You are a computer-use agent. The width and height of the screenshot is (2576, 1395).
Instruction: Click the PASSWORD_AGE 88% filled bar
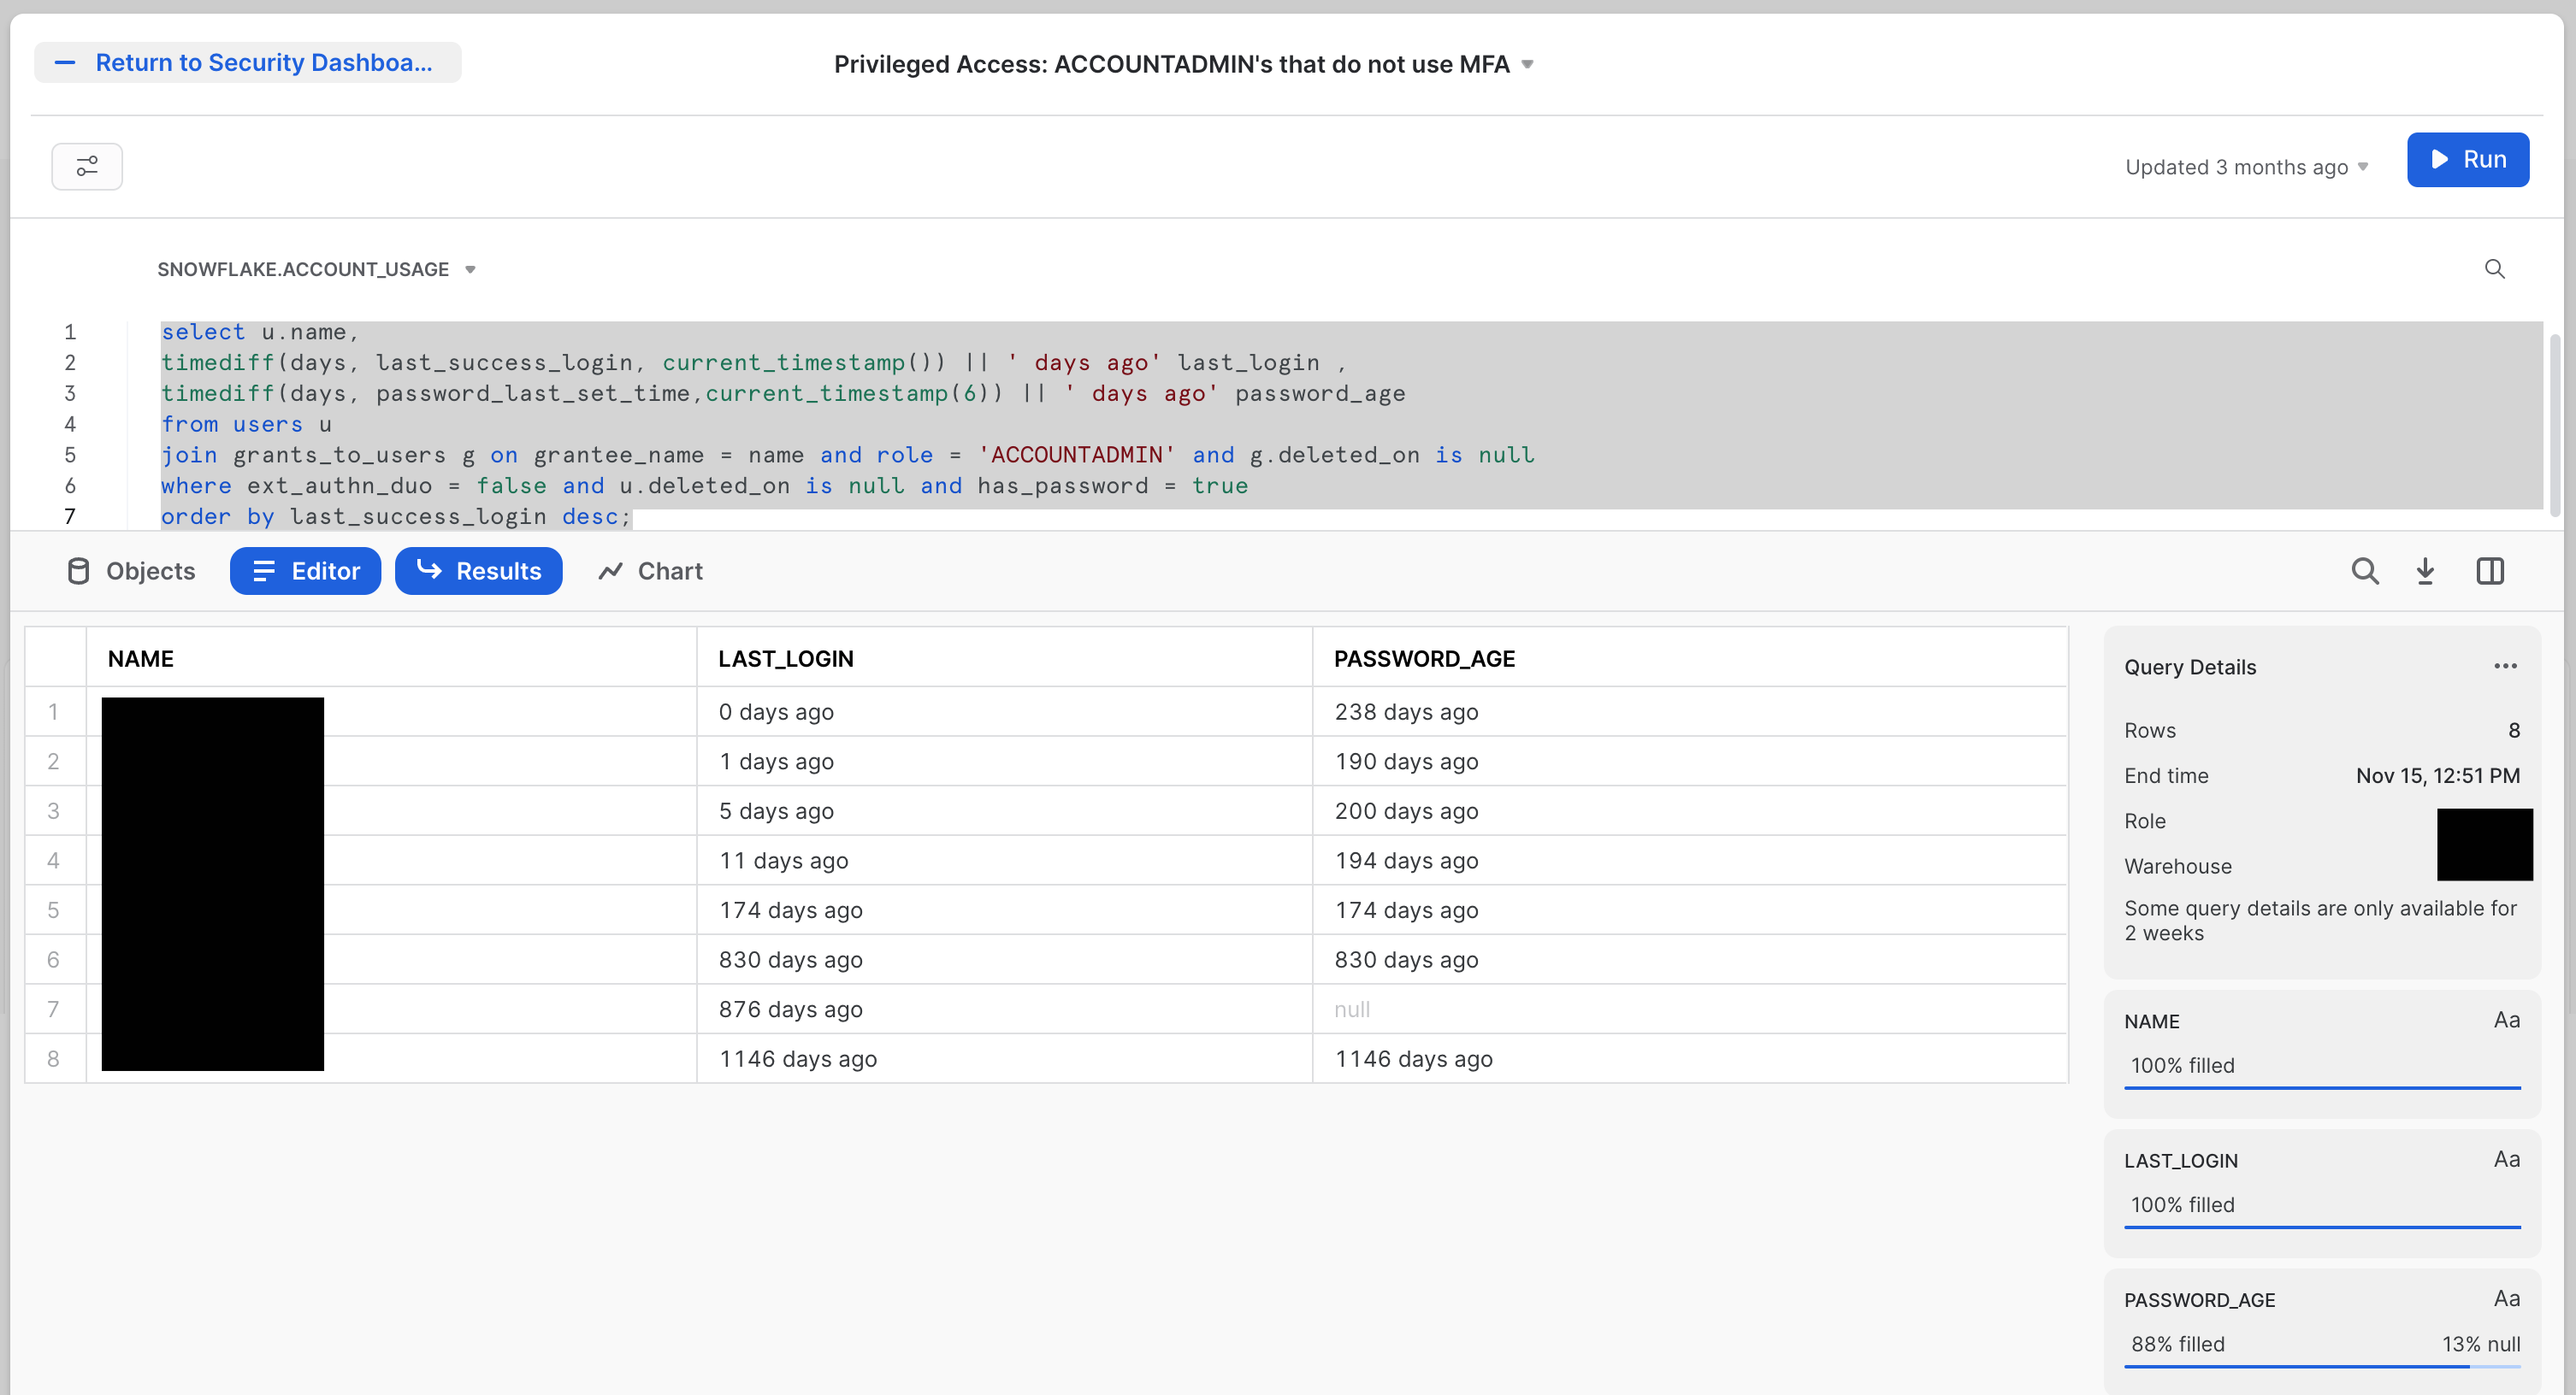click(x=2296, y=1365)
